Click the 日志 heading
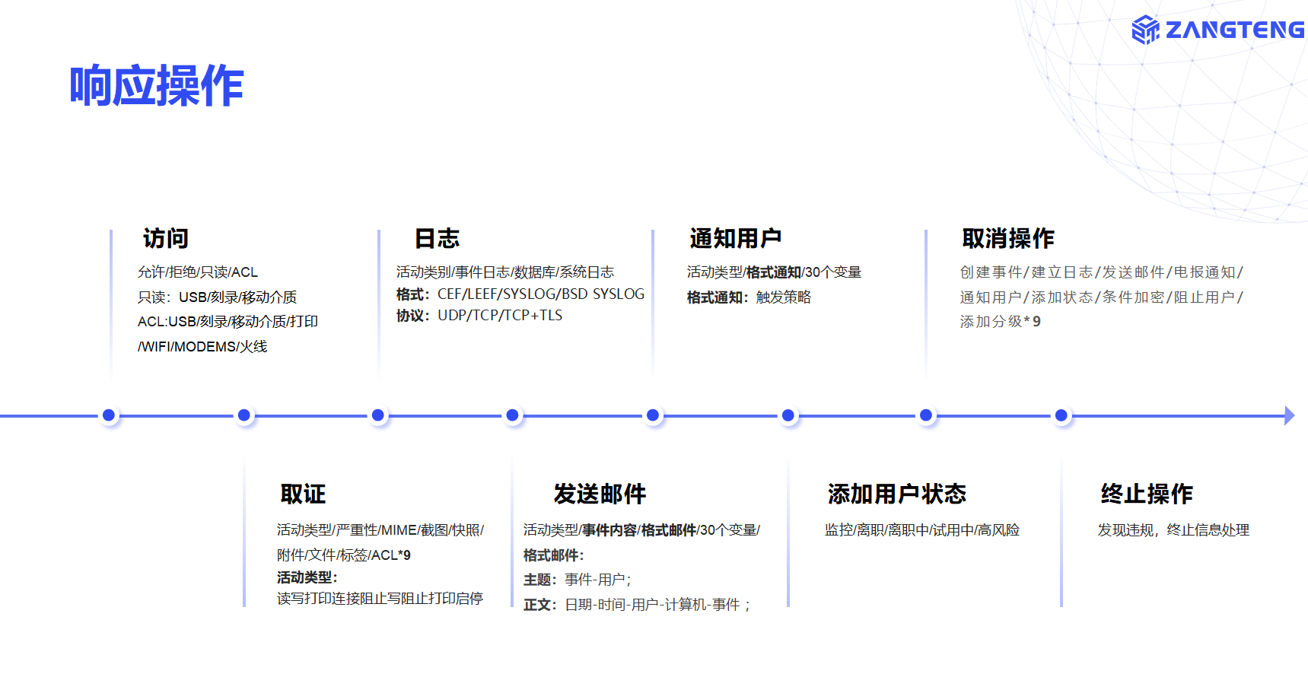Screen dimensions: 1308x693 pyautogui.click(x=437, y=239)
